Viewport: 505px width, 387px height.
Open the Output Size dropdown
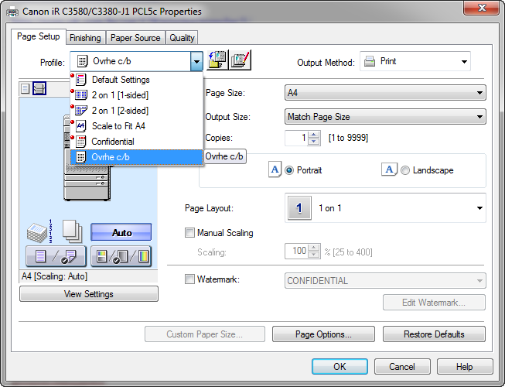coord(385,117)
